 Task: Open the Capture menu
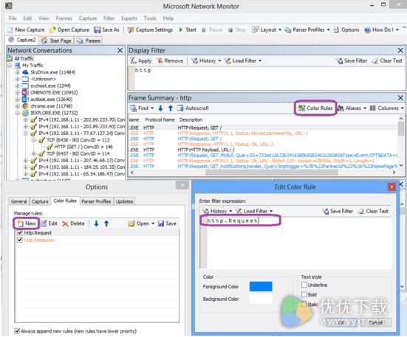(x=88, y=18)
